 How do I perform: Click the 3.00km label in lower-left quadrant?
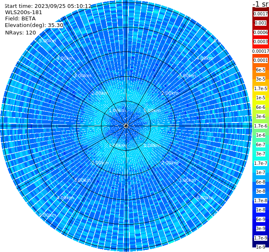point(82,180)
